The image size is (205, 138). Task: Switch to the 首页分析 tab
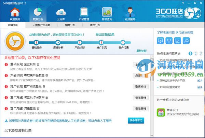pos(95,25)
